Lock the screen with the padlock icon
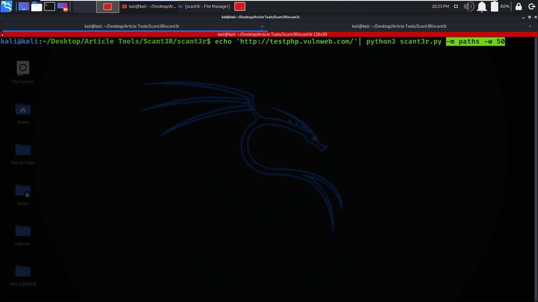The height and width of the screenshot is (302, 538). (x=519, y=6)
